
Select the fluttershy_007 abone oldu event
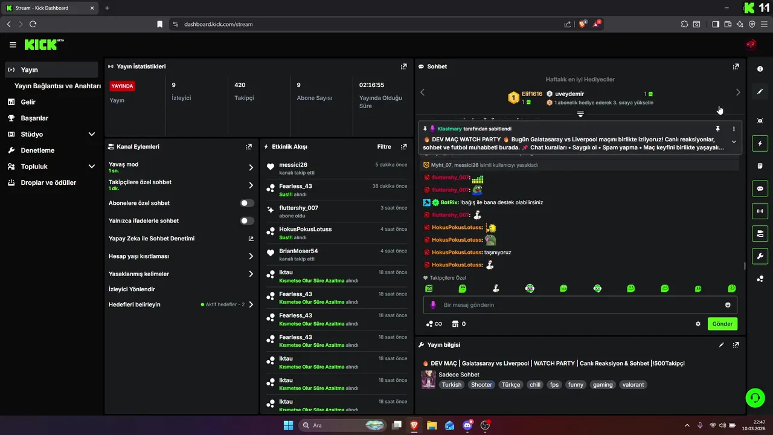[336, 211]
